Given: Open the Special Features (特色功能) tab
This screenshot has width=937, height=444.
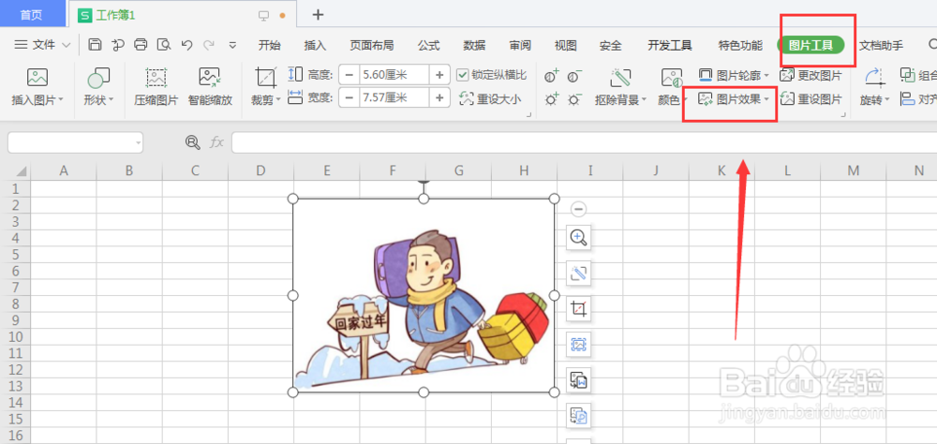Looking at the screenshot, I should click(x=740, y=45).
